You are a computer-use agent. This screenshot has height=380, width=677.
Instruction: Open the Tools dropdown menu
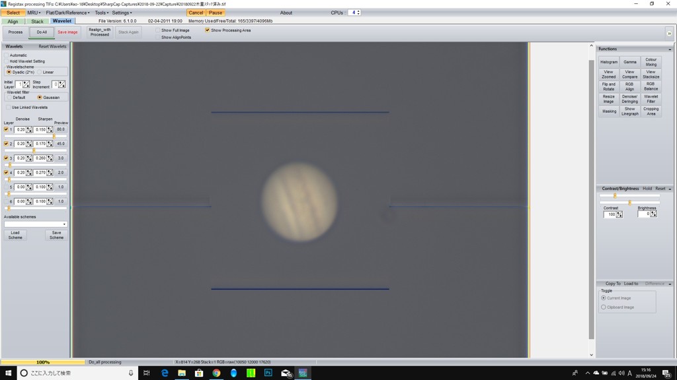pyautogui.click(x=101, y=13)
